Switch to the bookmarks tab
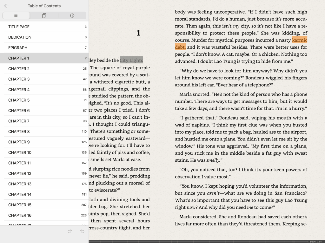Viewport: 325px width, 243px height. click(x=44, y=16)
